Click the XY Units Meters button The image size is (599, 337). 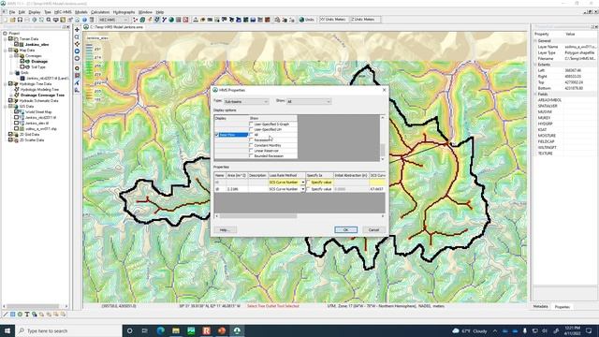click(333, 20)
